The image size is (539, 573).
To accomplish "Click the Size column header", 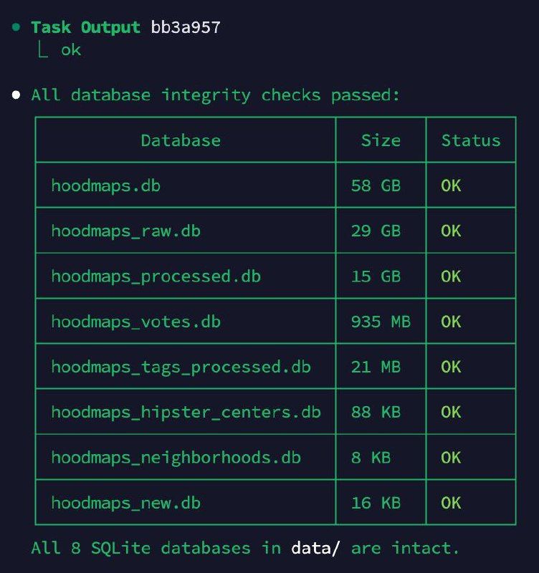I will click(x=381, y=140).
